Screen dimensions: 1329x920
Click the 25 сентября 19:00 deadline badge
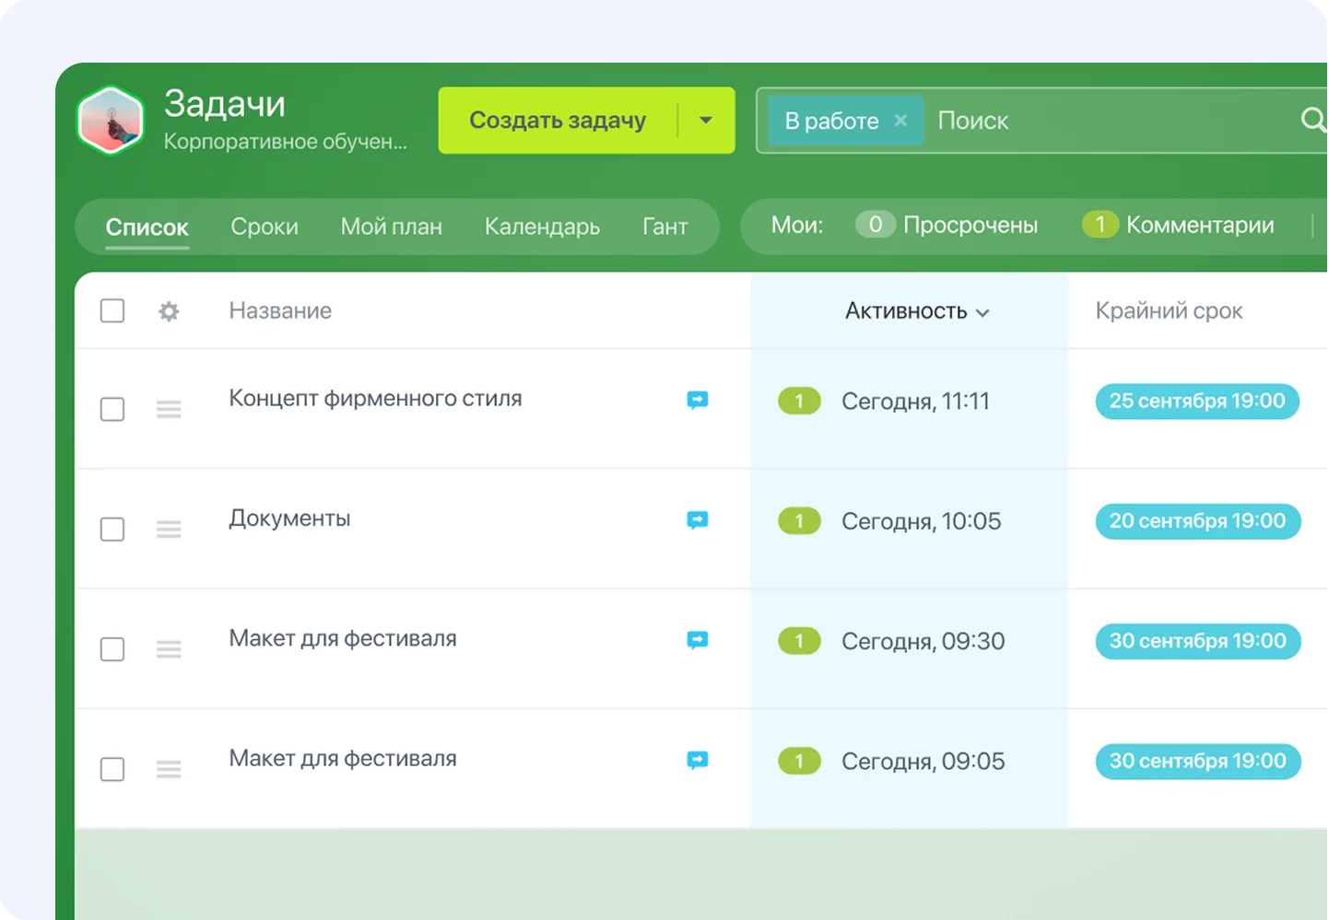coord(1196,402)
